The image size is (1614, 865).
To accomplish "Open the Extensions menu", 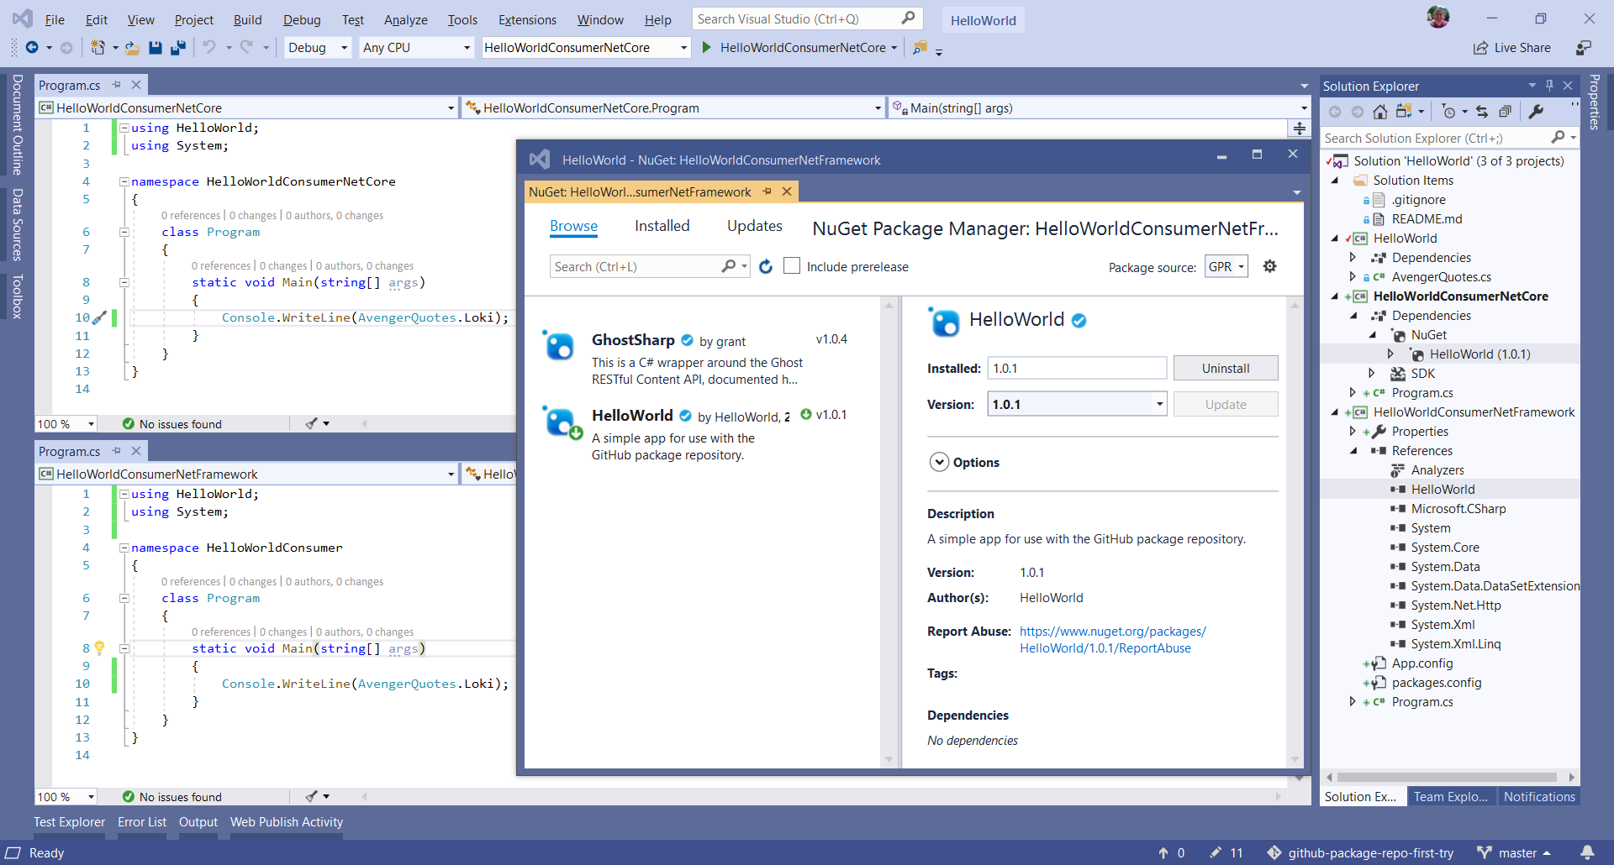I will pyautogui.click(x=527, y=20).
